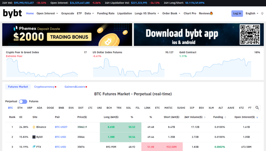The image size is (266, 151).
Task: Select the FIL coin filter
Action: click(138, 108)
